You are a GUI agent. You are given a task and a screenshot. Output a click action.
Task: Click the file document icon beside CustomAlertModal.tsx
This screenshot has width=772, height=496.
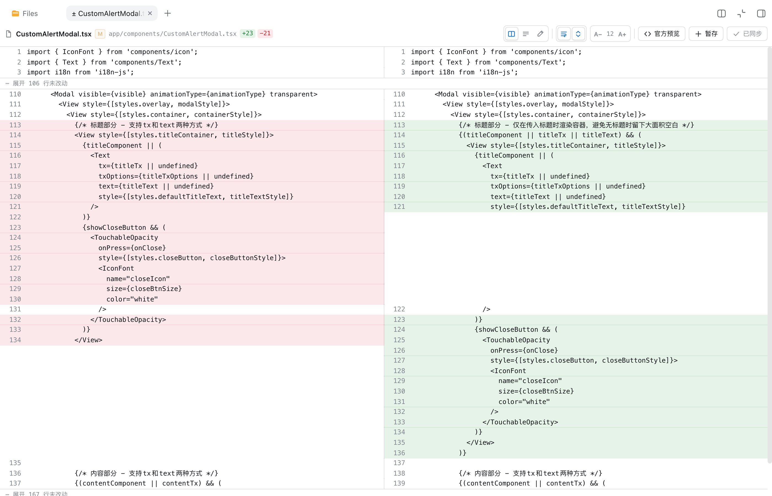click(x=9, y=34)
